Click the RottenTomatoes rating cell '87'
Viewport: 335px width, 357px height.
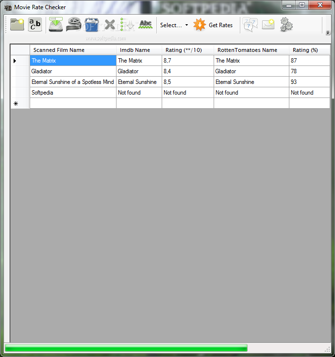(309, 61)
